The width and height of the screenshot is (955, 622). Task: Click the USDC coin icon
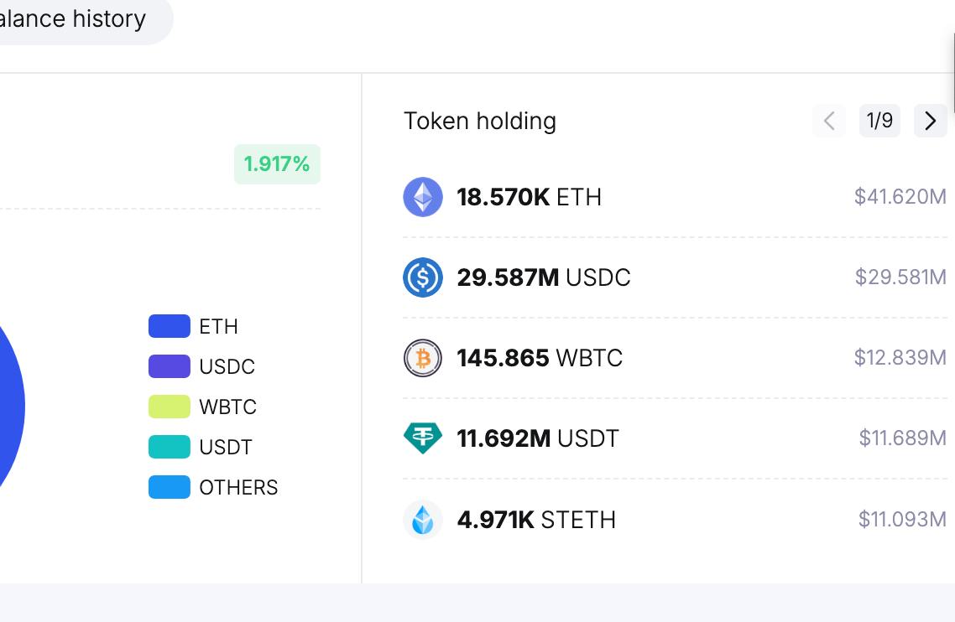pyautogui.click(x=423, y=277)
